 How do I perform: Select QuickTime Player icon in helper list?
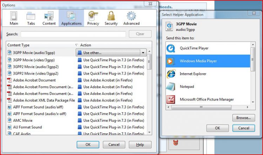point(171,48)
